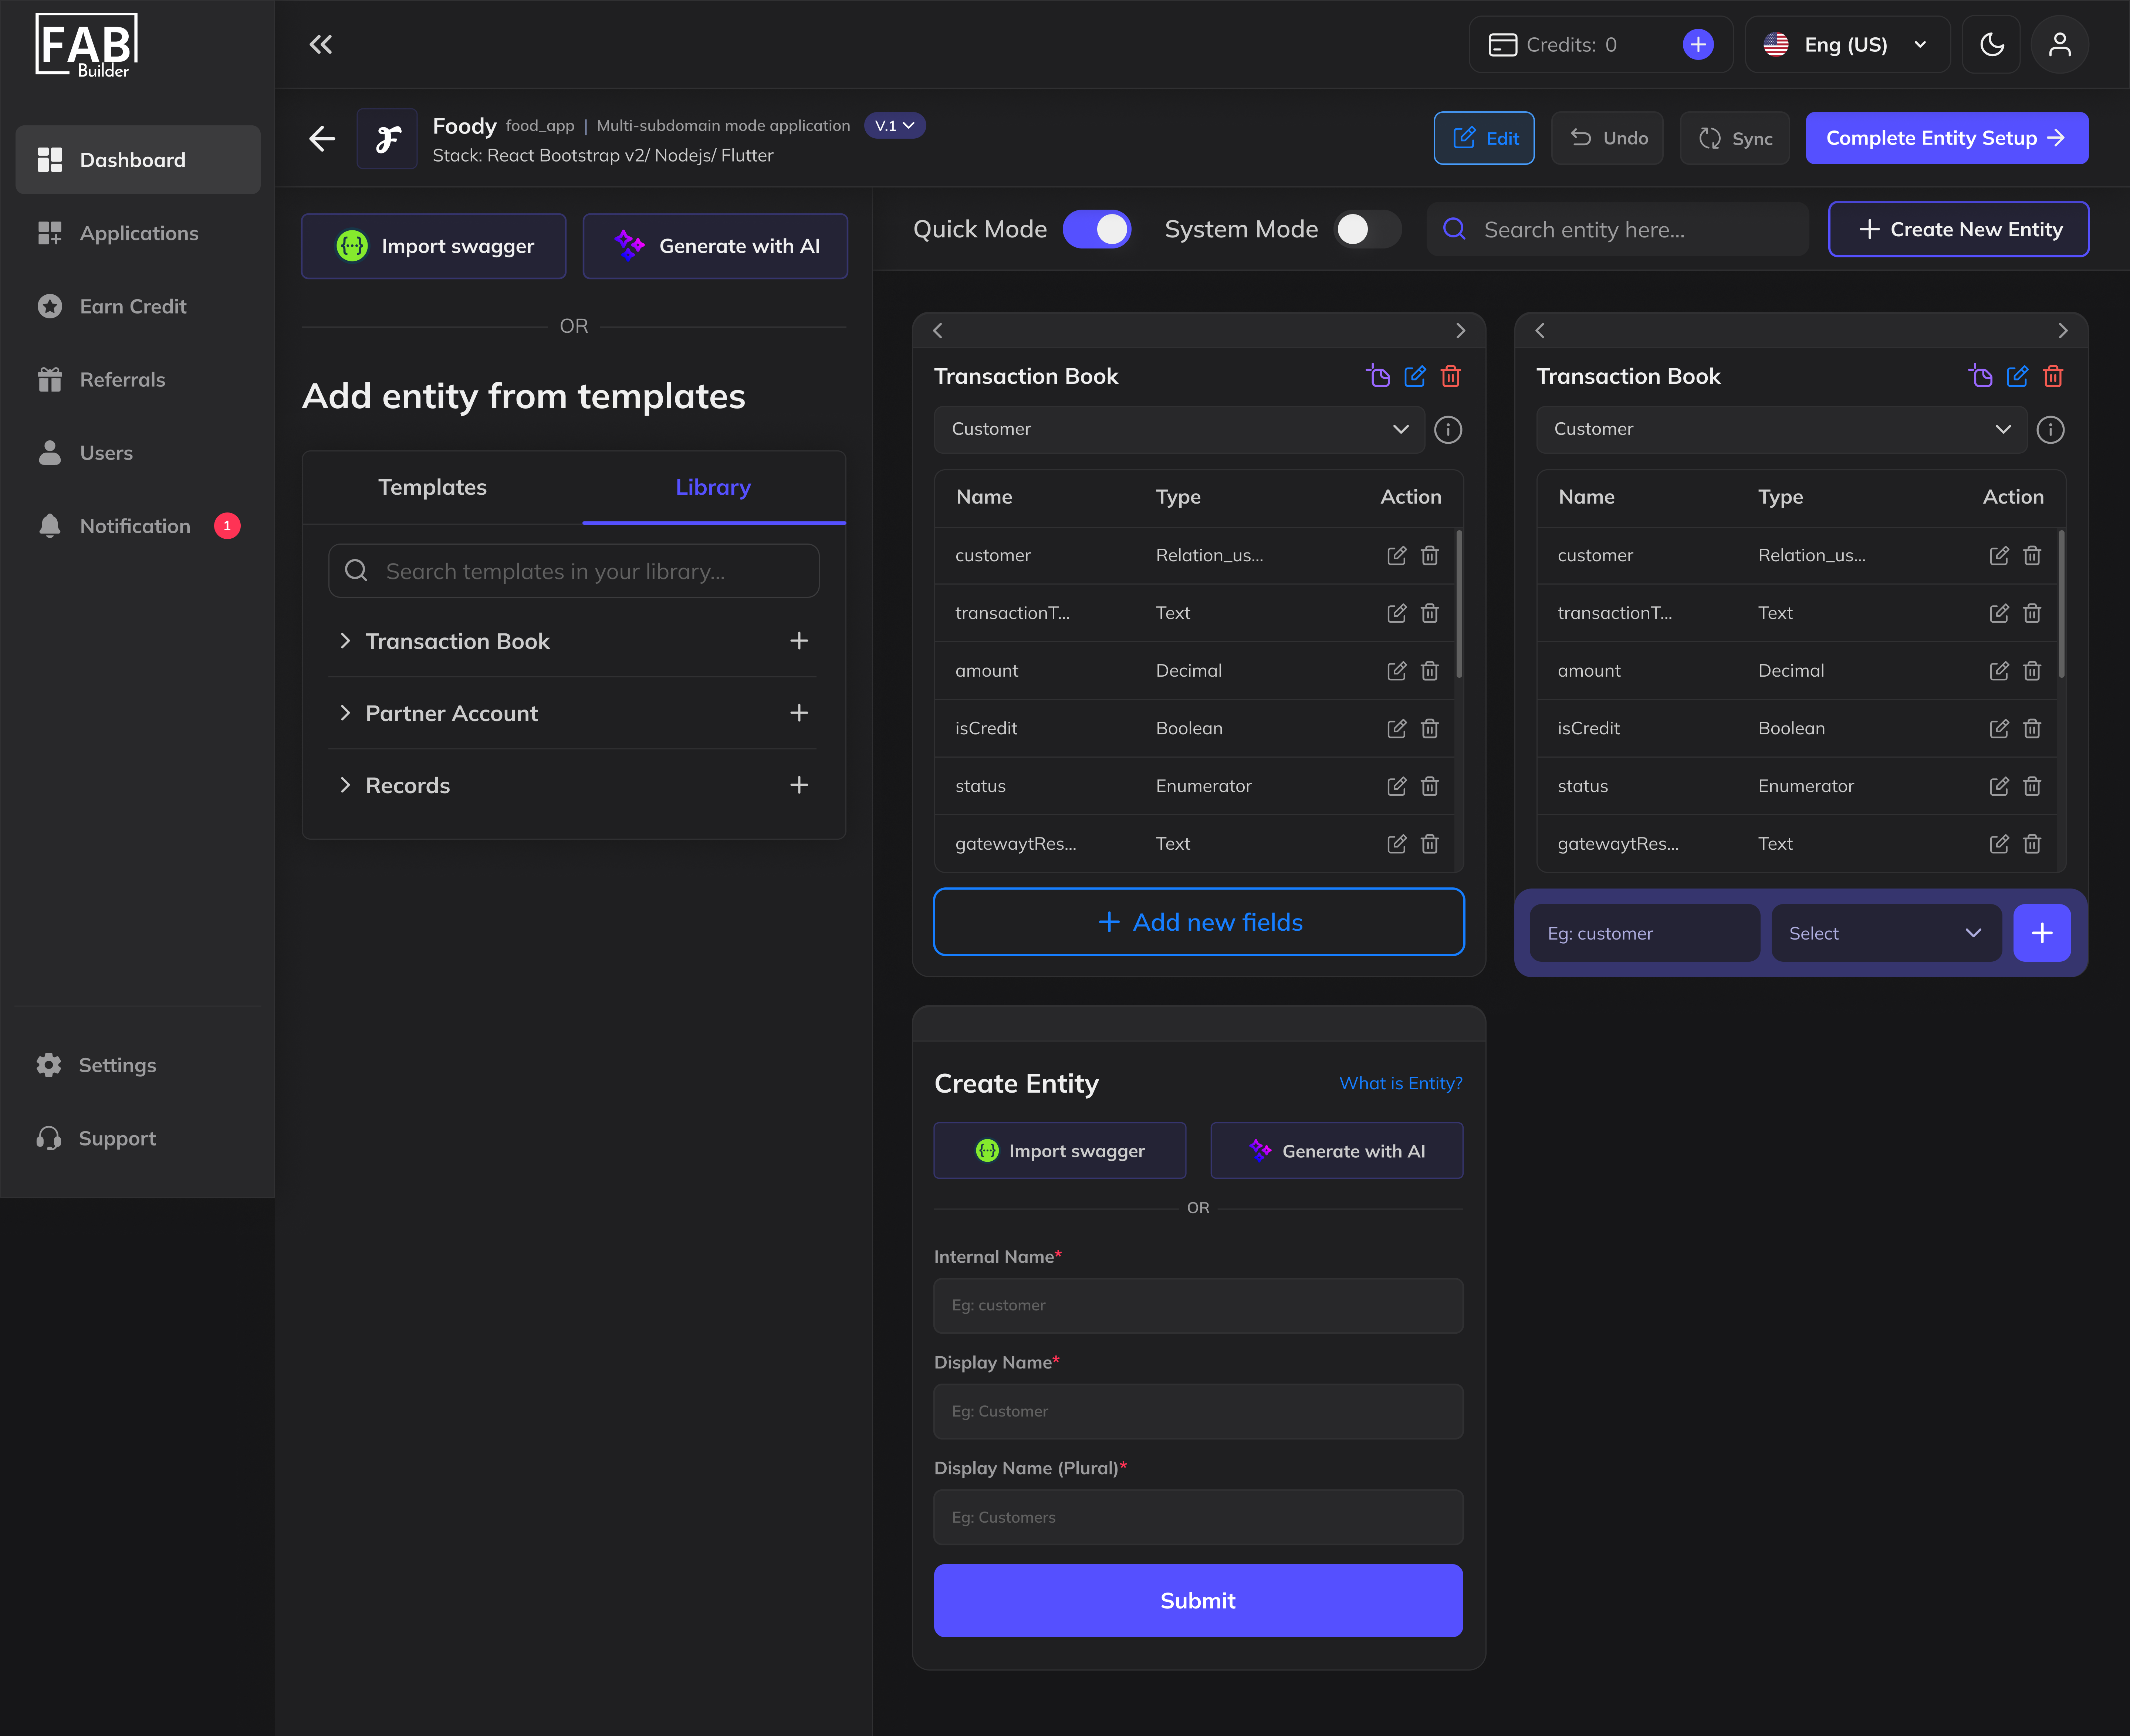Image resolution: width=2130 pixels, height=1736 pixels.
Task: Delete the Transaction Book entity
Action: [x=1451, y=376]
